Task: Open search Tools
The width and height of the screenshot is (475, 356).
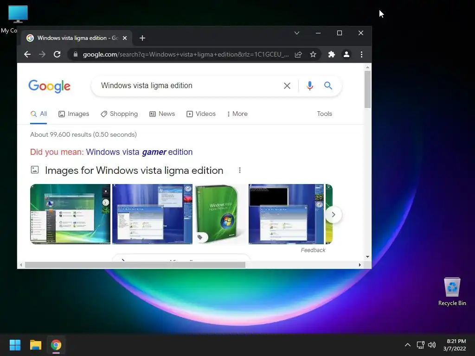Action: coord(324,114)
